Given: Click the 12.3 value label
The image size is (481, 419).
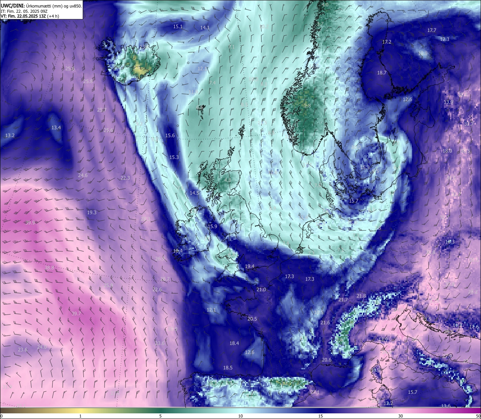Looking at the screenshot, I should click(445, 39).
